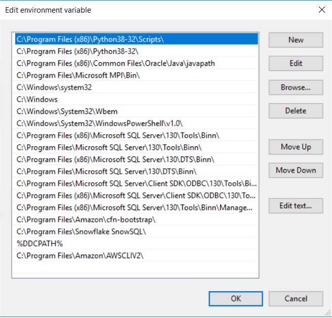Select the C:\Windows\system32 entry

(x=54, y=87)
